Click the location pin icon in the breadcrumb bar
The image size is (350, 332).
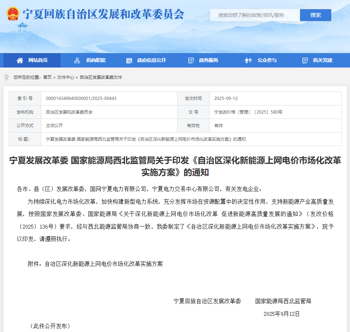pyautogui.click(x=6, y=77)
